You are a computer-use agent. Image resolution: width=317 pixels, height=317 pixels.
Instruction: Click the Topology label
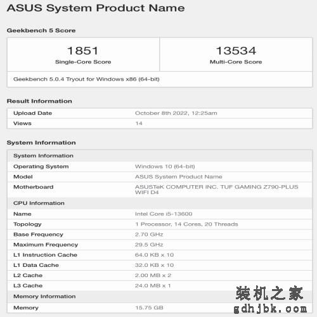coord(27,224)
